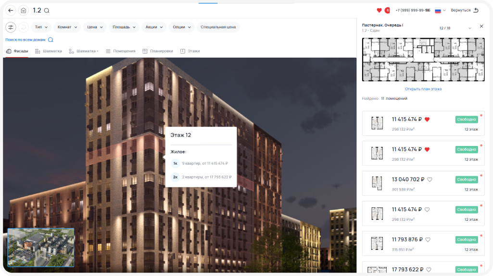Close the Пастернак side panel
The height and width of the screenshot is (276, 493).
pos(481,26)
